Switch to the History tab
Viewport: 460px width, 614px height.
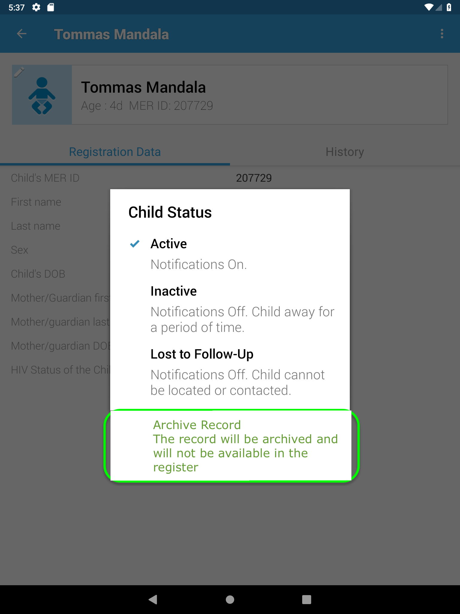pyautogui.click(x=345, y=152)
